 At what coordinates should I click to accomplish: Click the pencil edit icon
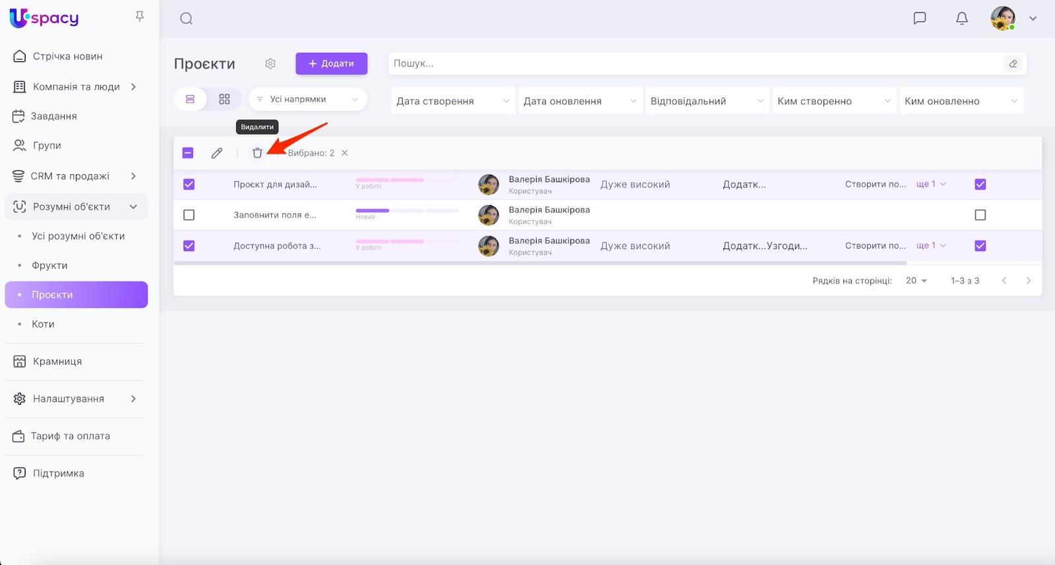click(217, 153)
